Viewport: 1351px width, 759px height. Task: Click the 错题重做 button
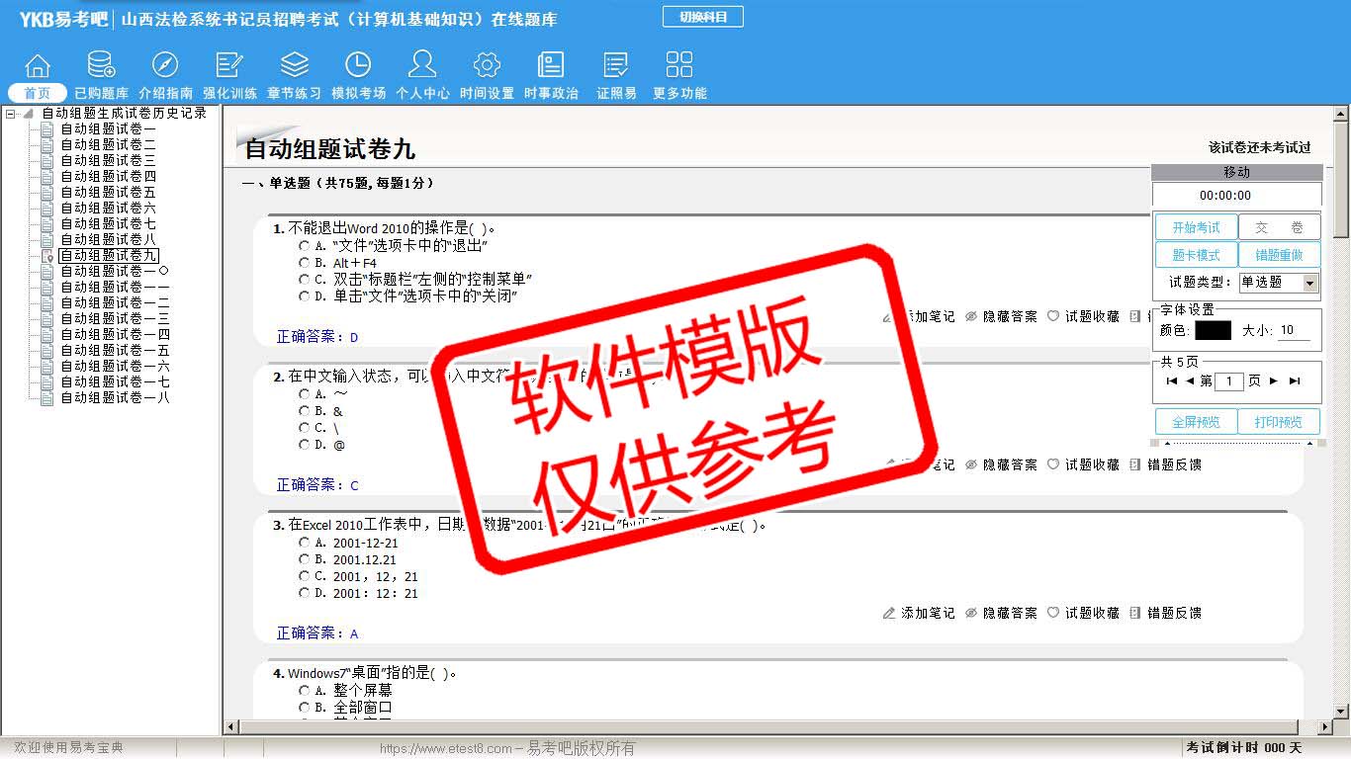click(1279, 255)
